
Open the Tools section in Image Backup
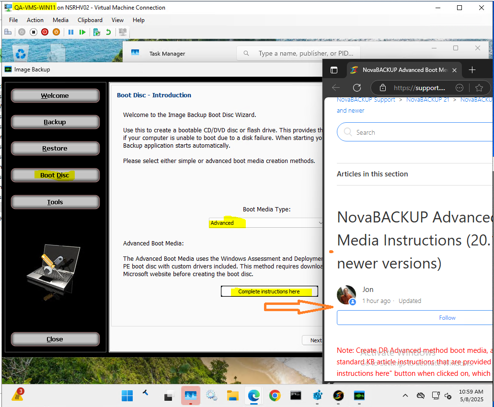tap(55, 202)
